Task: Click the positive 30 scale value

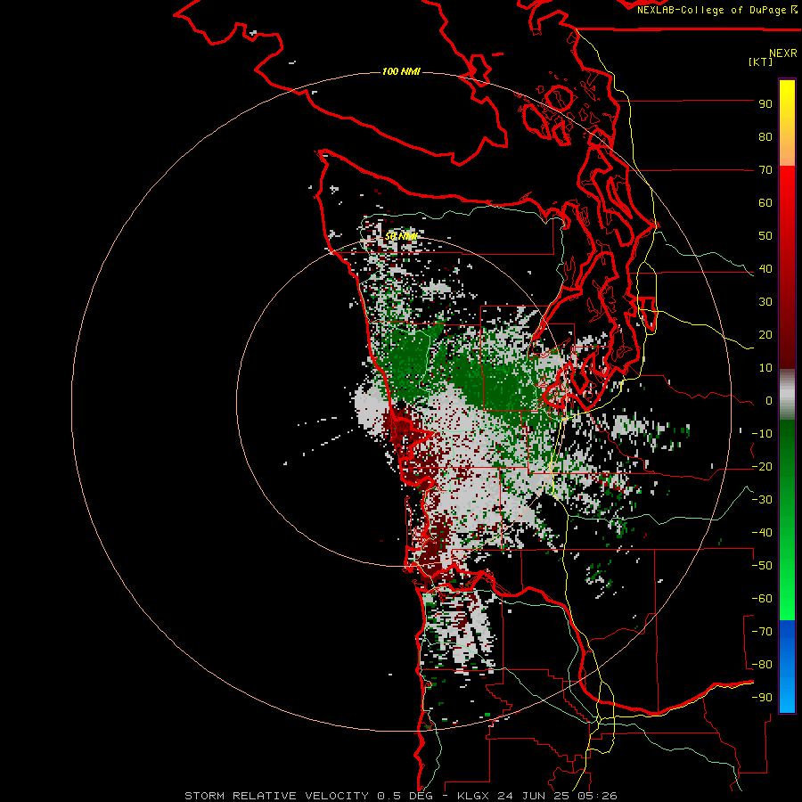Action: click(765, 302)
